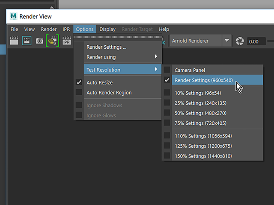
Task: Open Render Settings ... from Options menu
Action: click(x=123, y=47)
